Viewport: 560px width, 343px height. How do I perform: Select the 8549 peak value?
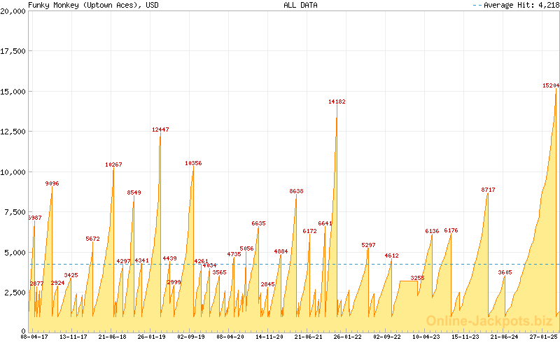click(x=134, y=192)
